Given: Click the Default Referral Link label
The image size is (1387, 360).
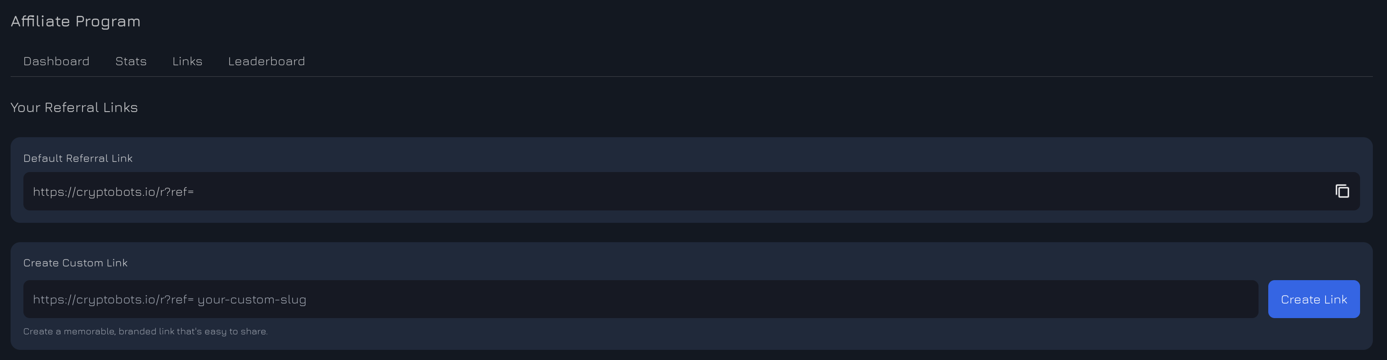Looking at the screenshot, I should coord(78,158).
